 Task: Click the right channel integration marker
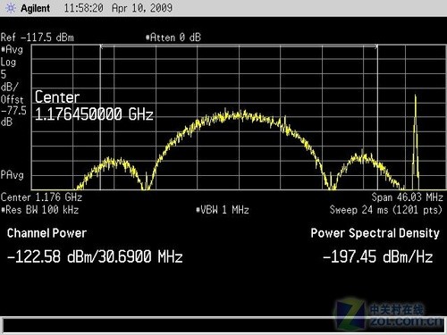(377, 46)
